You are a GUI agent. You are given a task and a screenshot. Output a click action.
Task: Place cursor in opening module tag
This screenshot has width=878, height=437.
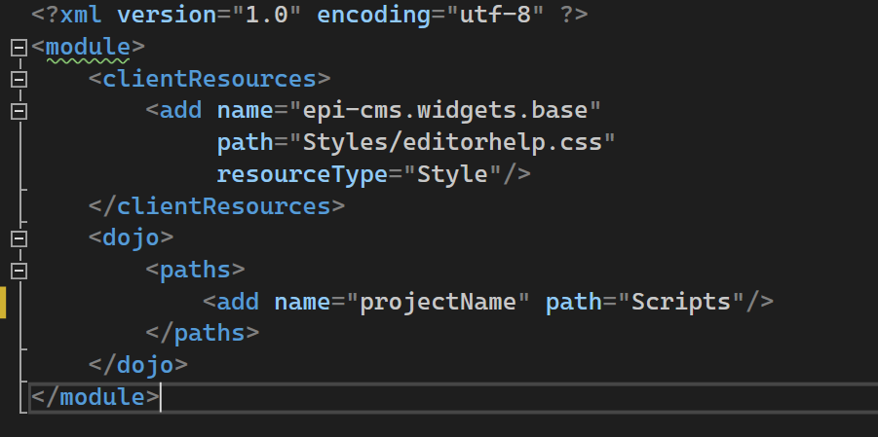coord(88,47)
